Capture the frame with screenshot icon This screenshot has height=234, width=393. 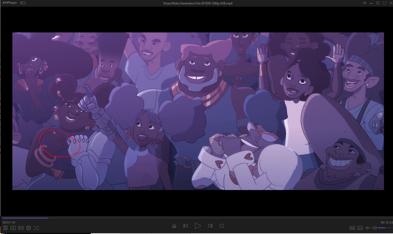click(x=36, y=228)
